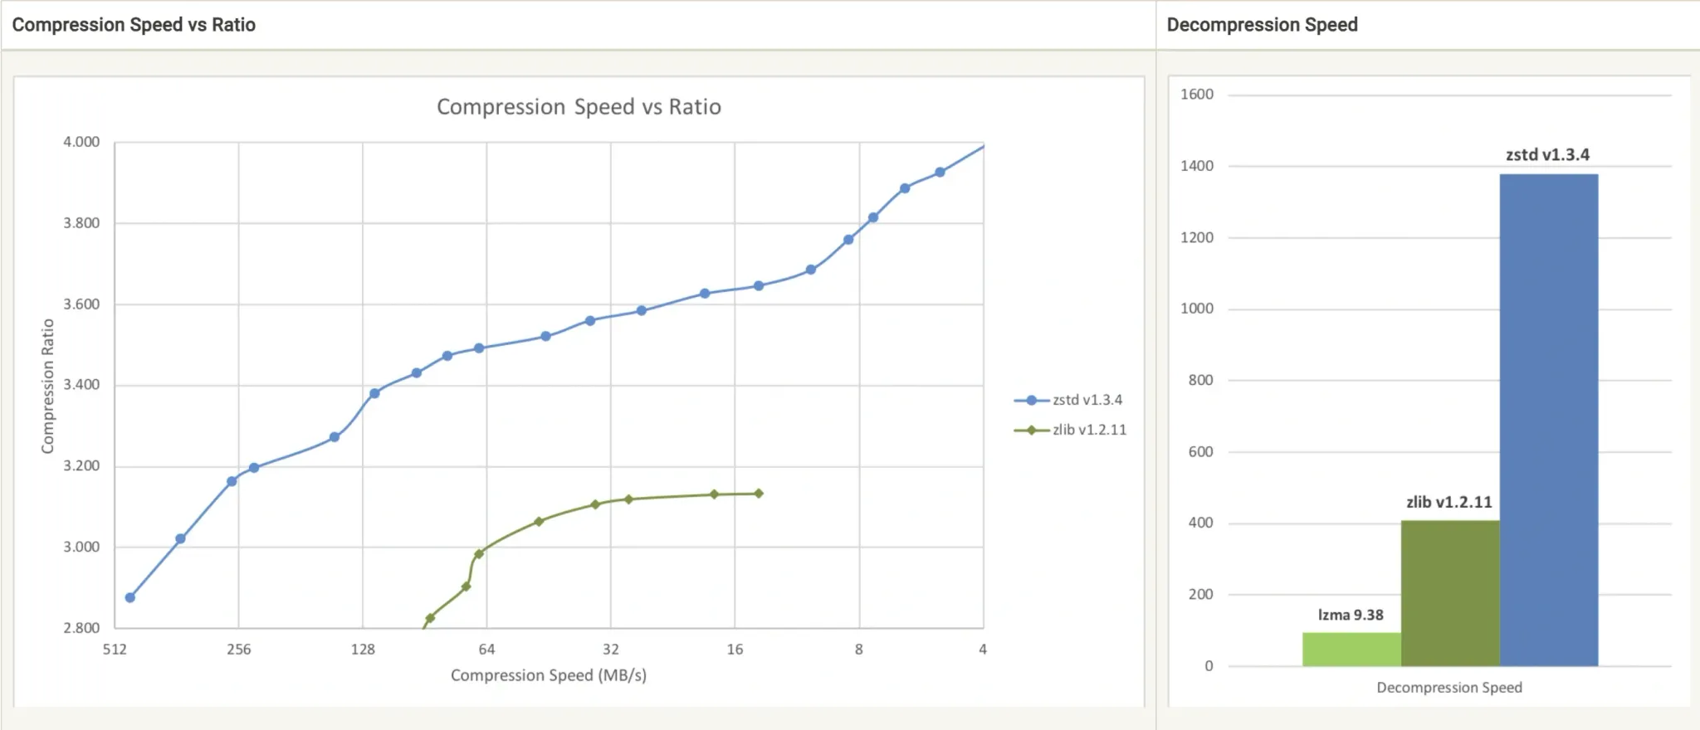
Task: Click the 800 tick on the bar chart axis
Action: (x=1201, y=380)
